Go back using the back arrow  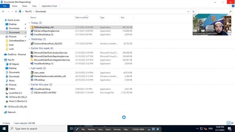coord(3,11)
